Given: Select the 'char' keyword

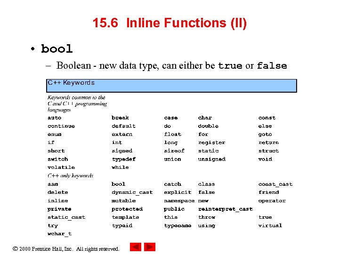Looking at the screenshot, I should (205, 118).
